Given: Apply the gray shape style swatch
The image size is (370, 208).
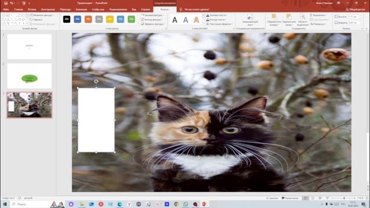Looking at the screenshot, I should pyautogui.click(x=99, y=19).
